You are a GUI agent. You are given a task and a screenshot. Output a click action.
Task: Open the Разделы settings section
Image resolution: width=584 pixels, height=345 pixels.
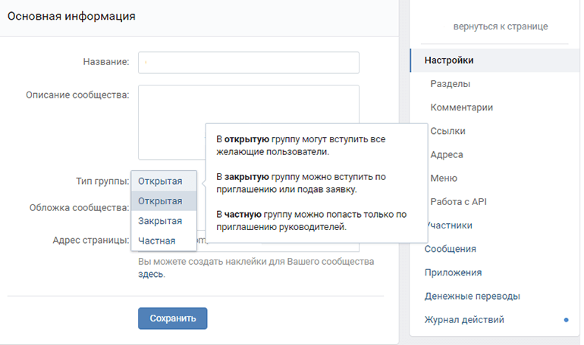pos(450,83)
